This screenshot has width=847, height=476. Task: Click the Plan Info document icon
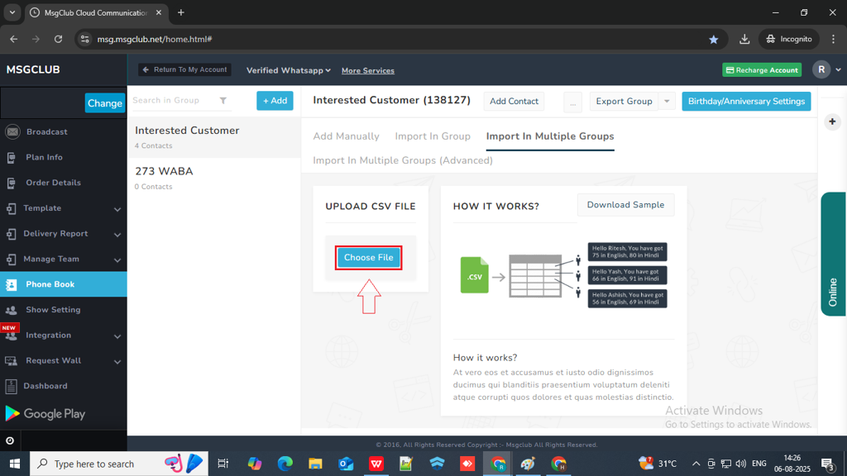[x=12, y=158]
